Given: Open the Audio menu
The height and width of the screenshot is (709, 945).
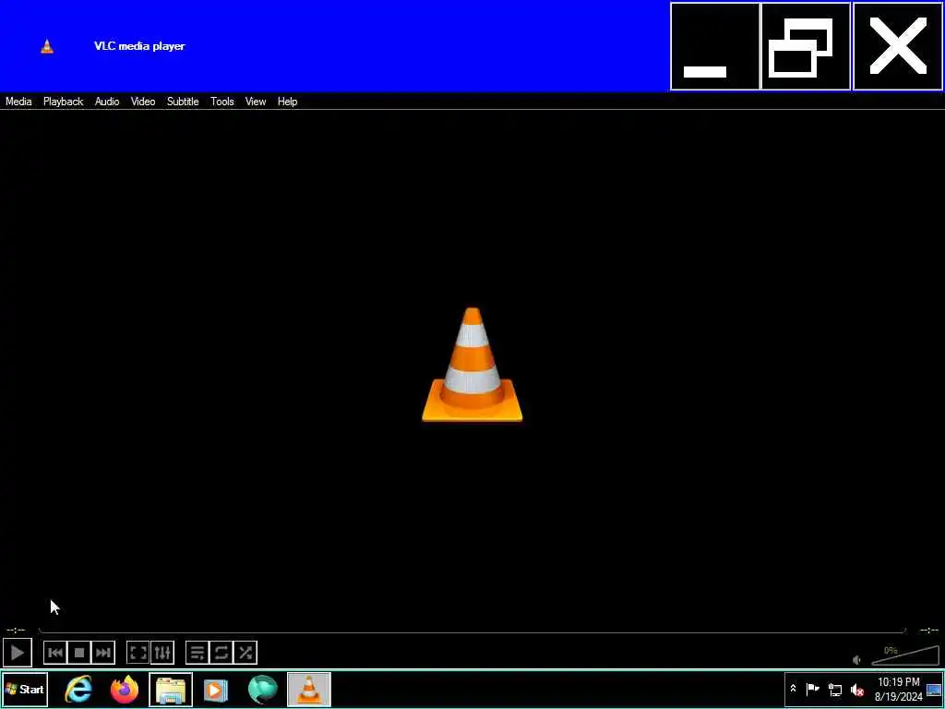Looking at the screenshot, I should (107, 102).
